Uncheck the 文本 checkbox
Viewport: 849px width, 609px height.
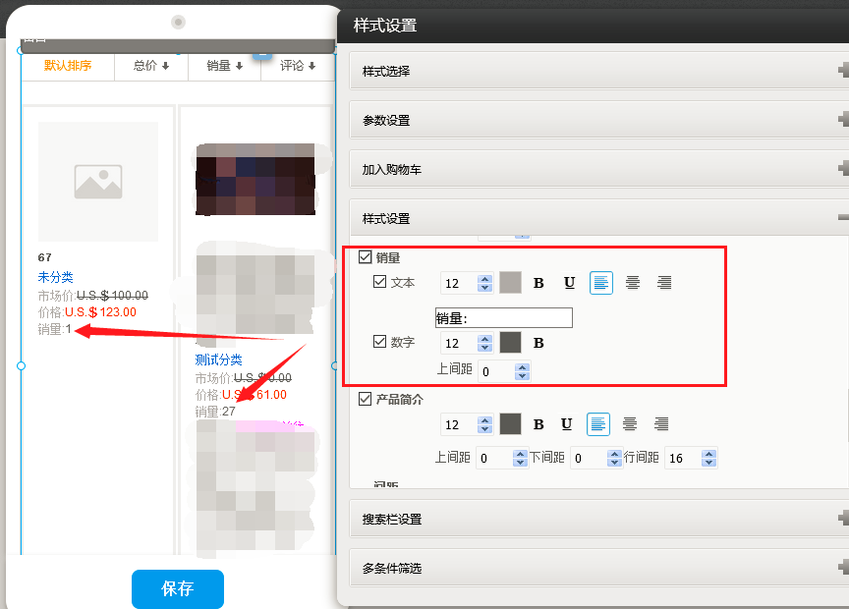(380, 283)
